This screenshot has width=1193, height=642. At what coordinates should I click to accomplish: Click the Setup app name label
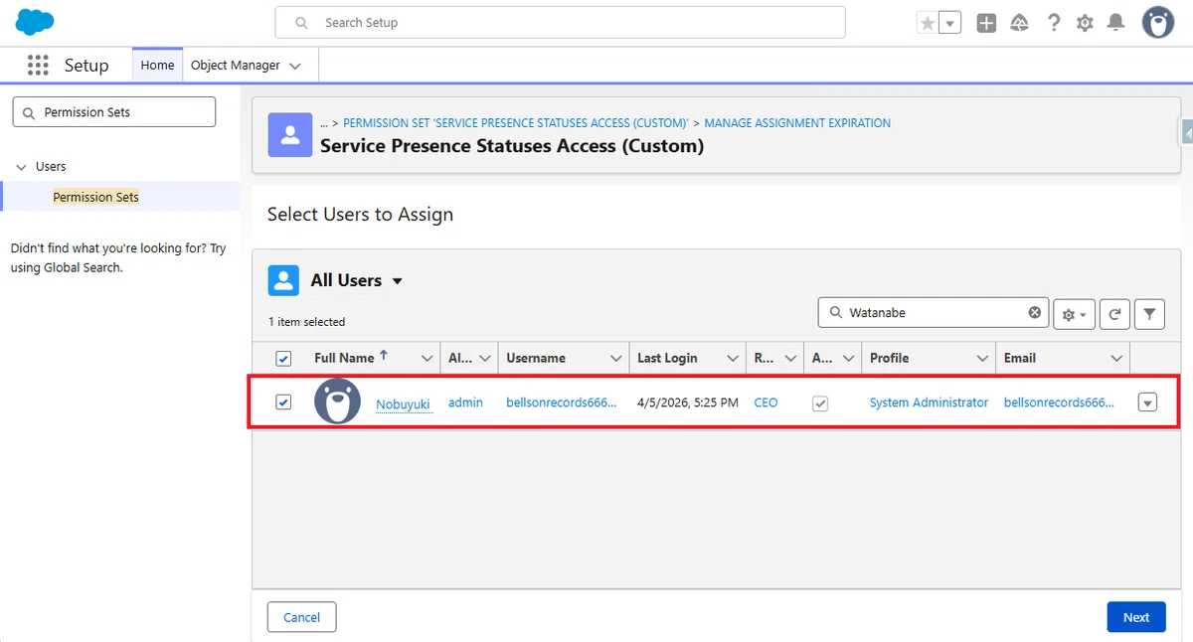[86, 66]
